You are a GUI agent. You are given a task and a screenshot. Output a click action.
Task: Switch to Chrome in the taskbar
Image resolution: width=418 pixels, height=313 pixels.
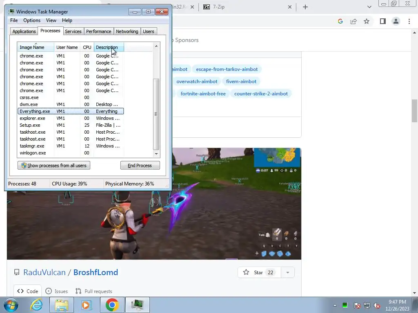point(112,305)
